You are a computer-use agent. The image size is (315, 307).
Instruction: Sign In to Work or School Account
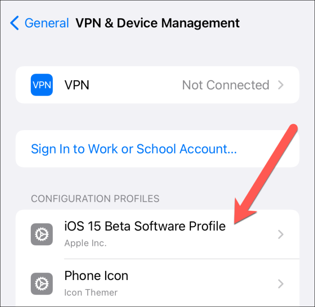134,149
